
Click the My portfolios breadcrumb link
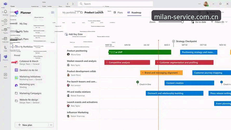69,12
